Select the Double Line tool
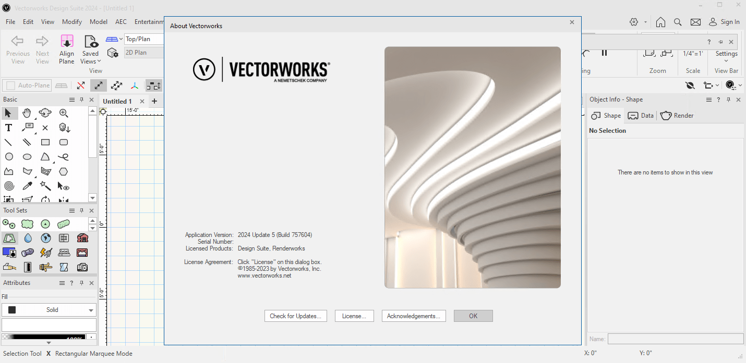 tap(27, 142)
